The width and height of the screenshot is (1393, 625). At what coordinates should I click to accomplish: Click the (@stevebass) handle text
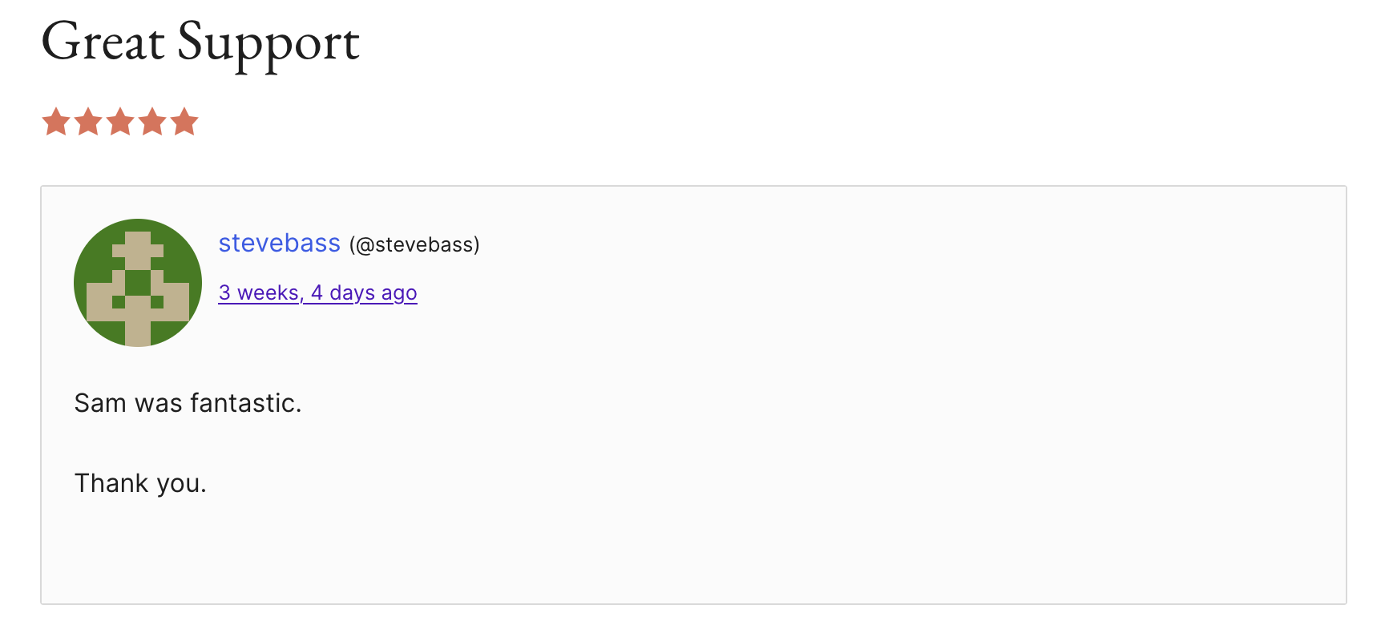[414, 245]
